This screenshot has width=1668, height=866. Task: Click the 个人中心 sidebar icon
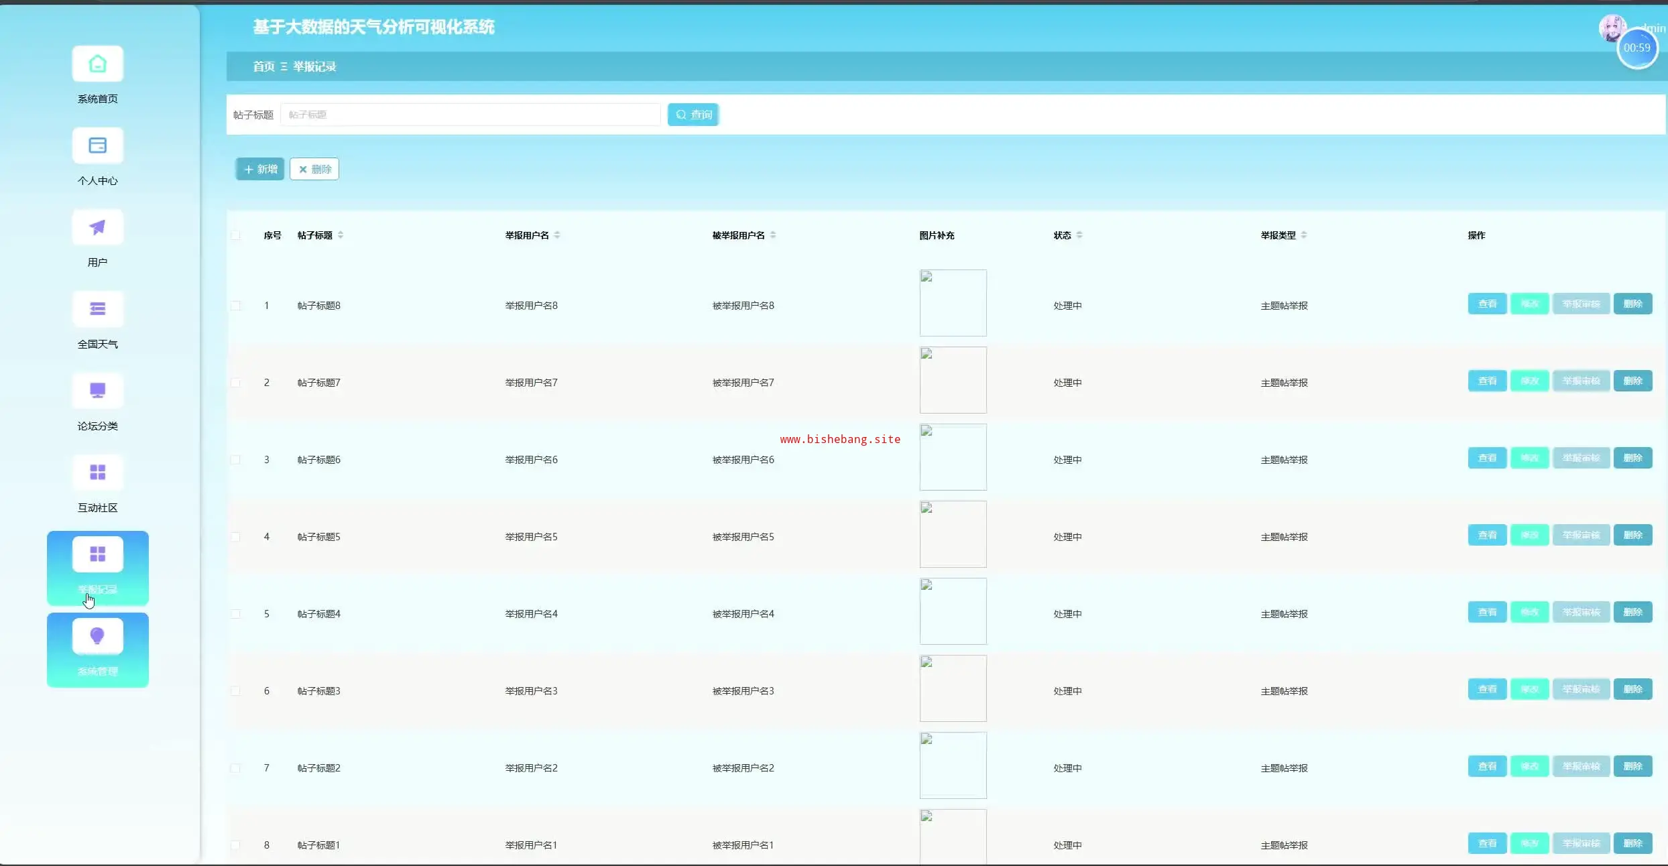(x=97, y=146)
